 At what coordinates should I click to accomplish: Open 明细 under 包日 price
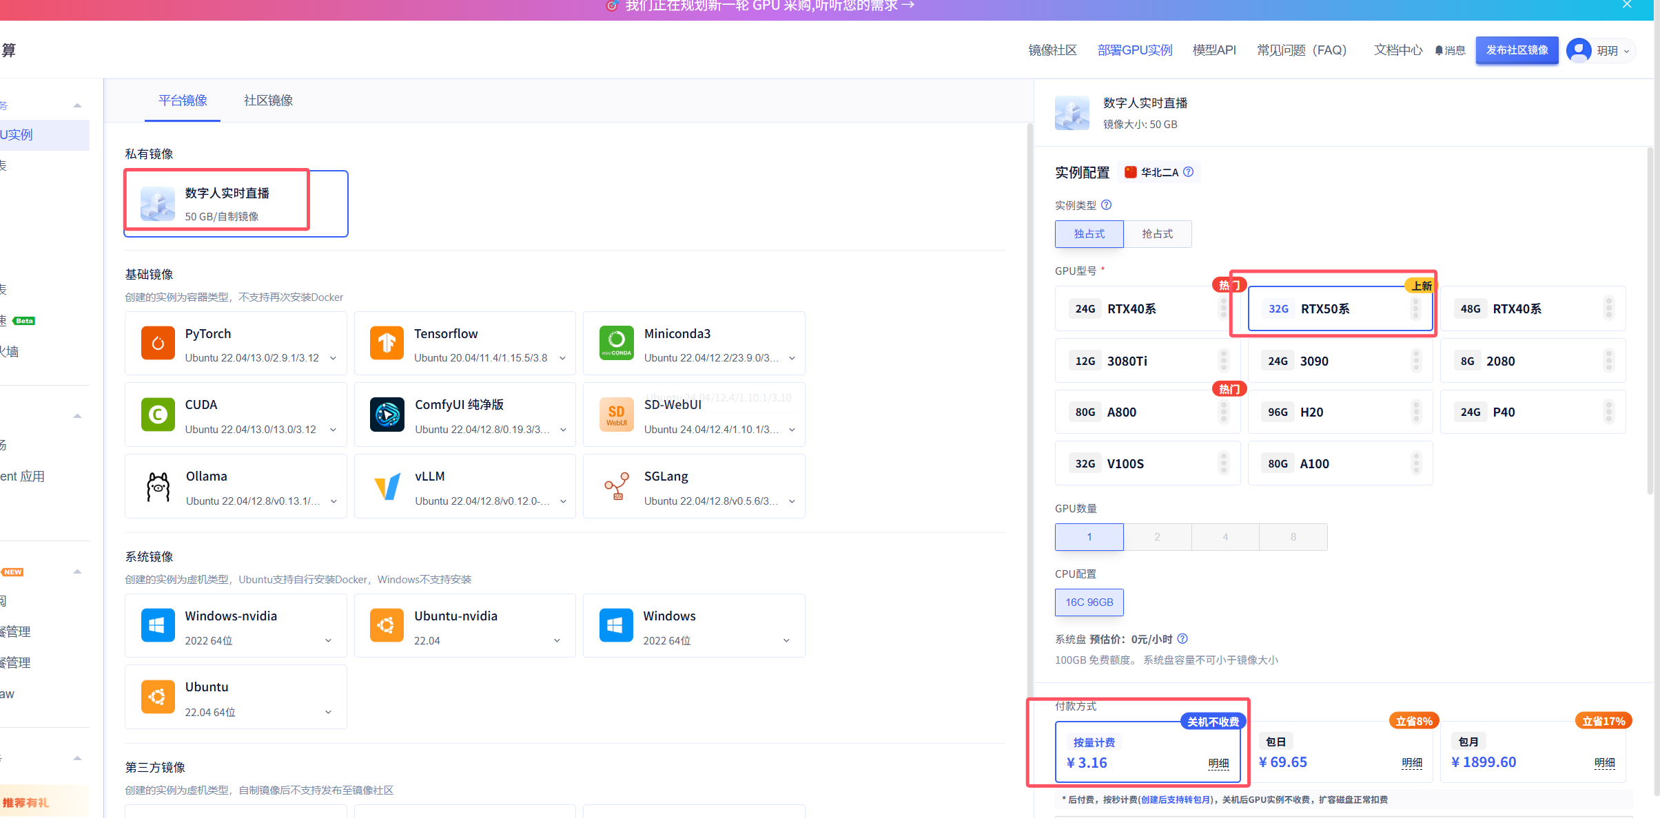point(1412,763)
